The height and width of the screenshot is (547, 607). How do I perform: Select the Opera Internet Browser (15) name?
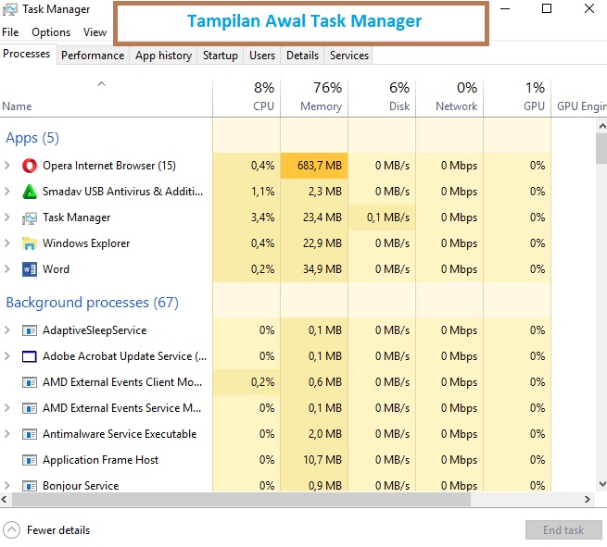109,166
